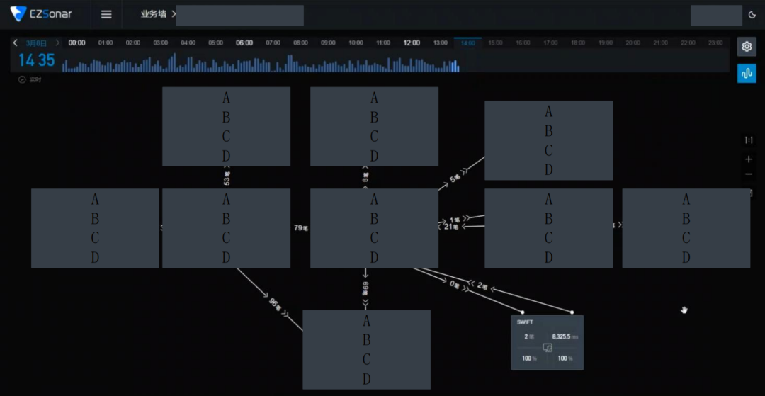Toggle the blue waveform chart button
Screen dimensions: 765x396
coord(747,74)
